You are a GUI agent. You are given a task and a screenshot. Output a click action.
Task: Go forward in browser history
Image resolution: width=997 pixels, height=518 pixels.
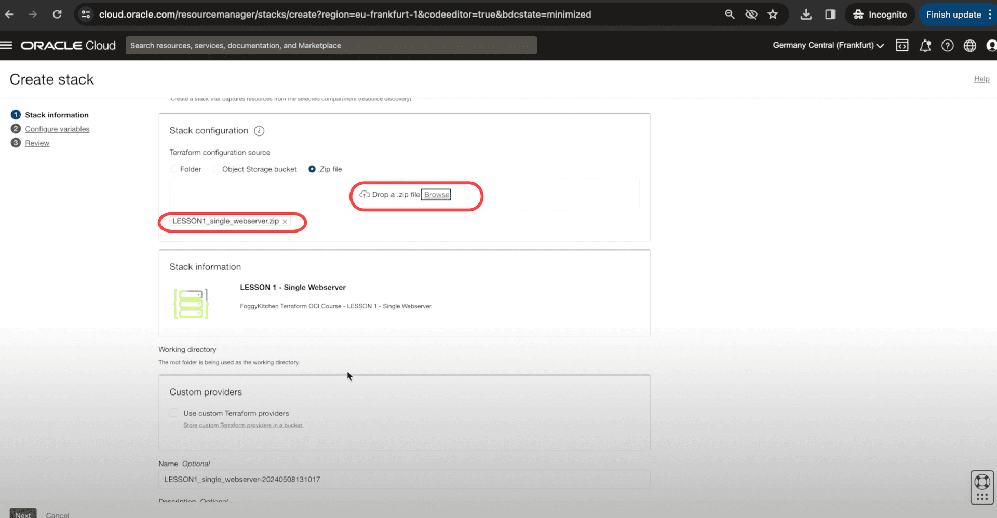click(33, 15)
